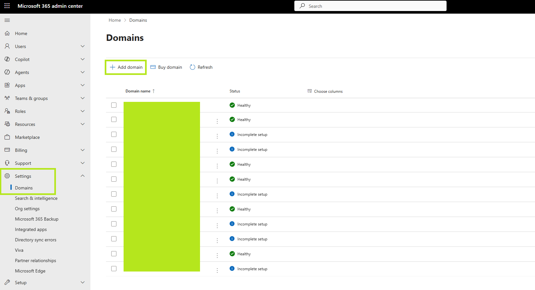Click the Support headset icon
Image resolution: width=535 pixels, height=290 pixels.
pyautogui.click(x=7, y=163)
